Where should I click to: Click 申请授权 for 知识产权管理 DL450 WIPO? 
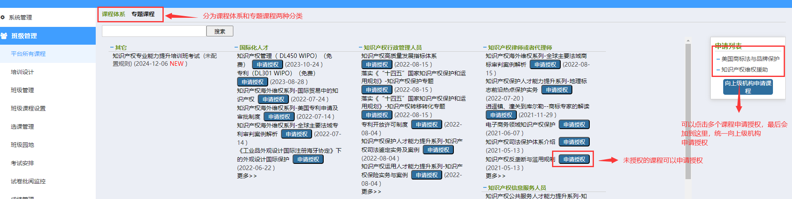tap(268, 65)
